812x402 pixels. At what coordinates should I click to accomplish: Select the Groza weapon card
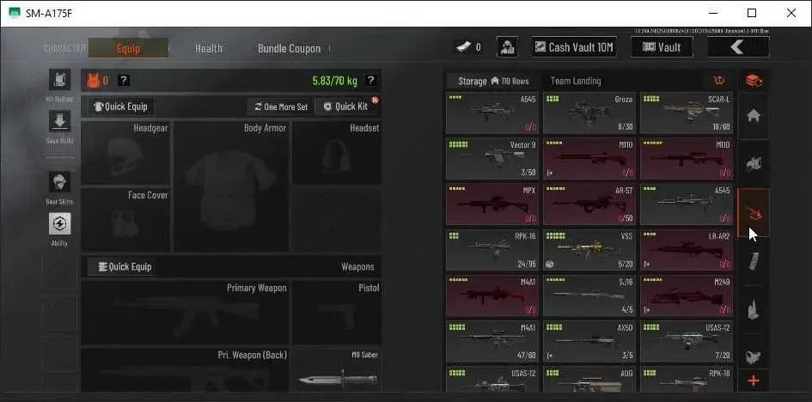click(589, 113)
